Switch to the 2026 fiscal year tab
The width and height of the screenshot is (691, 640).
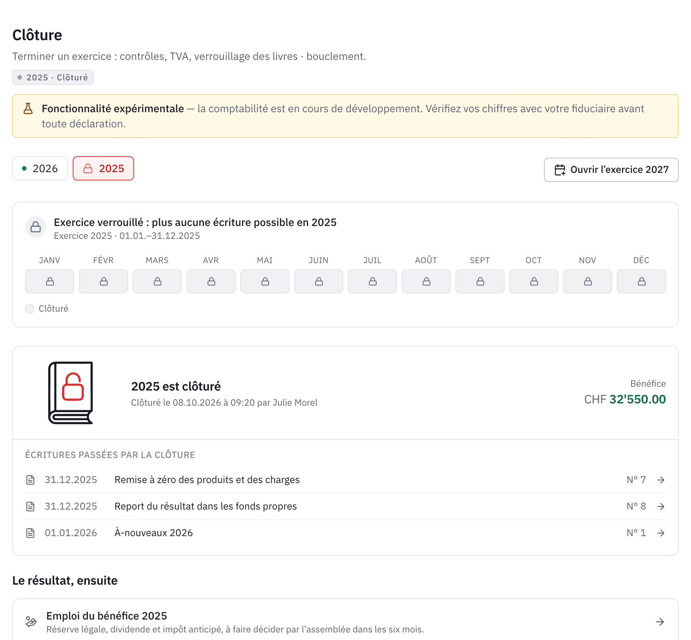[40, 168]
